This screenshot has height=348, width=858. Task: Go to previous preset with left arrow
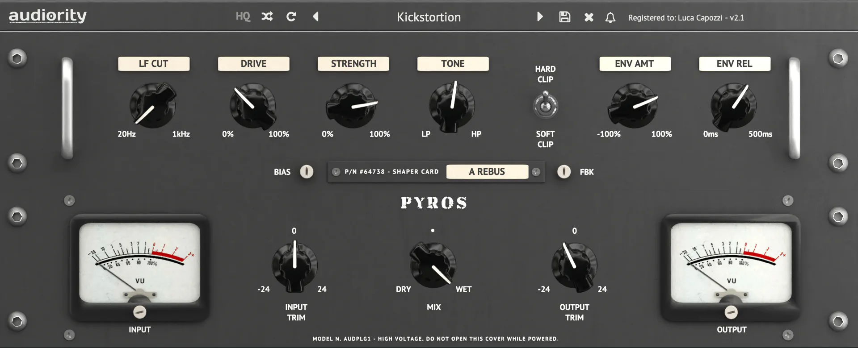(x=315, y=17)
